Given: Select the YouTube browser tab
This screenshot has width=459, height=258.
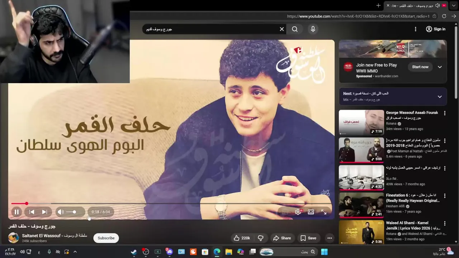Looking at the screenshot, I should pyautogui.click(x=416, y=5).
